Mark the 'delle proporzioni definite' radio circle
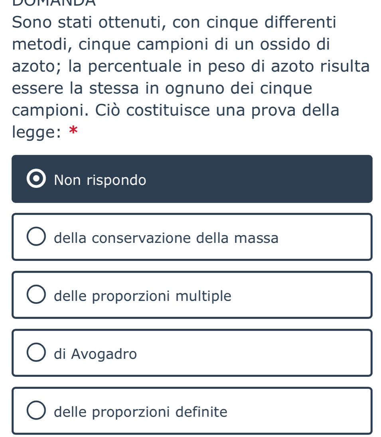Image resolution: width=381 pixels, height=437 pixels. pyautogui.click(x=36, y=411)
